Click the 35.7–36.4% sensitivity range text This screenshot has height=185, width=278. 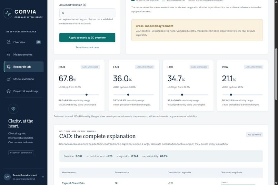coord(129,100)
